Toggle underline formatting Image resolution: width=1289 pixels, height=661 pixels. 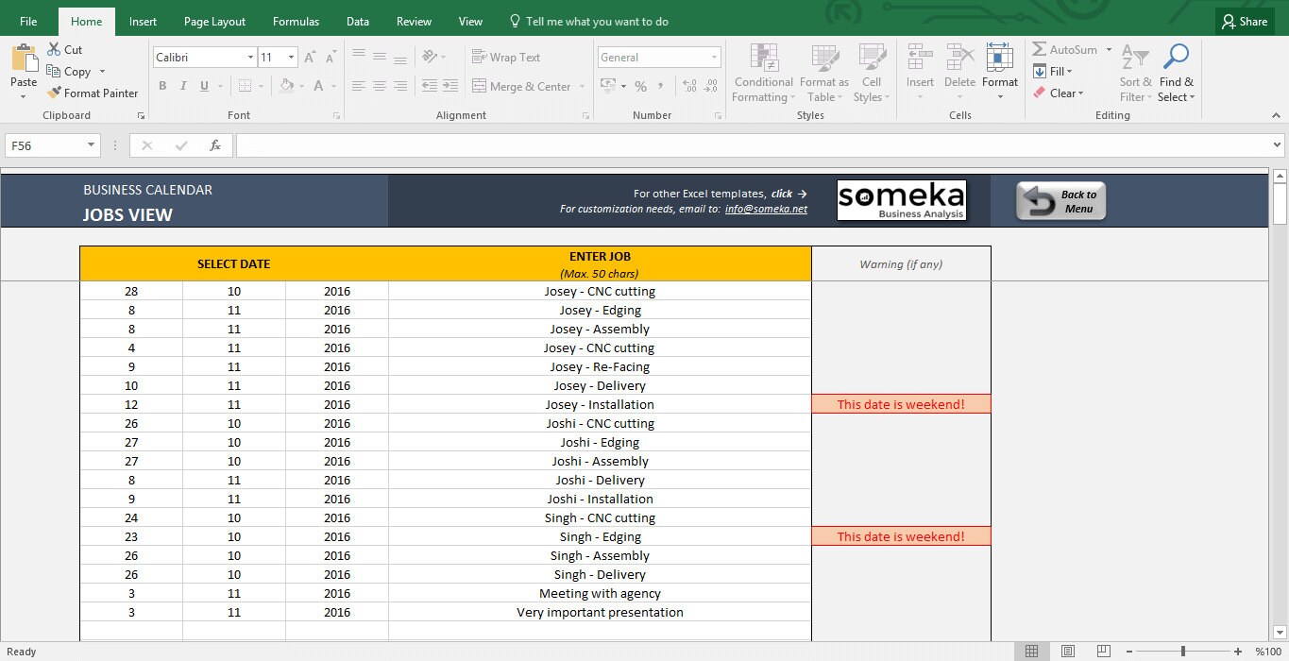(204, 86)
